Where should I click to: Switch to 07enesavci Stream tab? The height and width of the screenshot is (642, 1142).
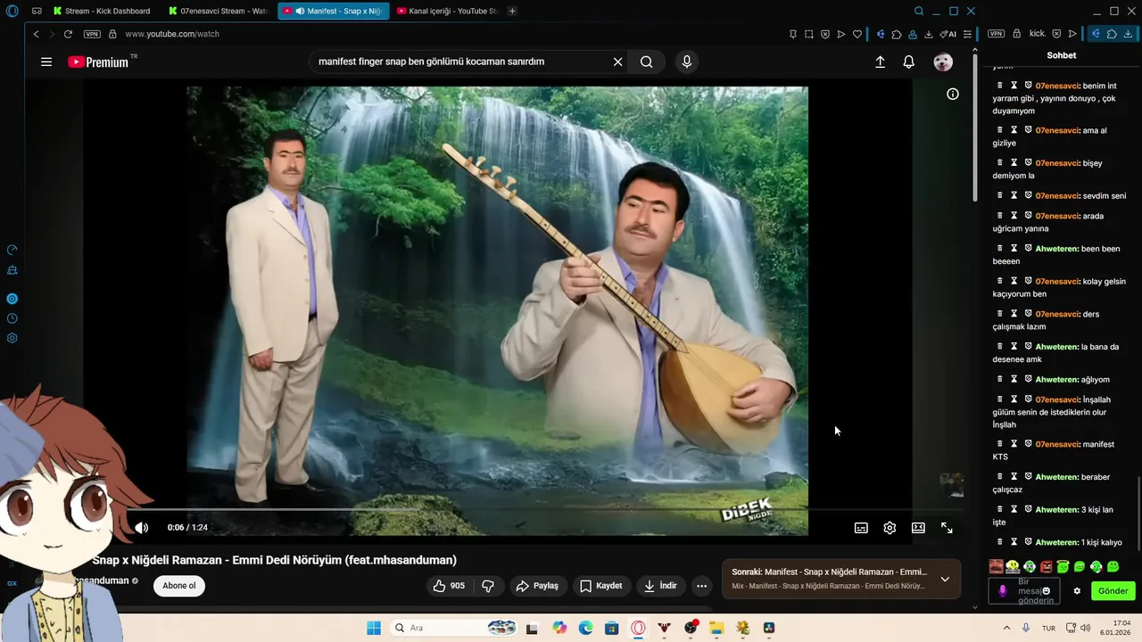[x=219, y=11]
